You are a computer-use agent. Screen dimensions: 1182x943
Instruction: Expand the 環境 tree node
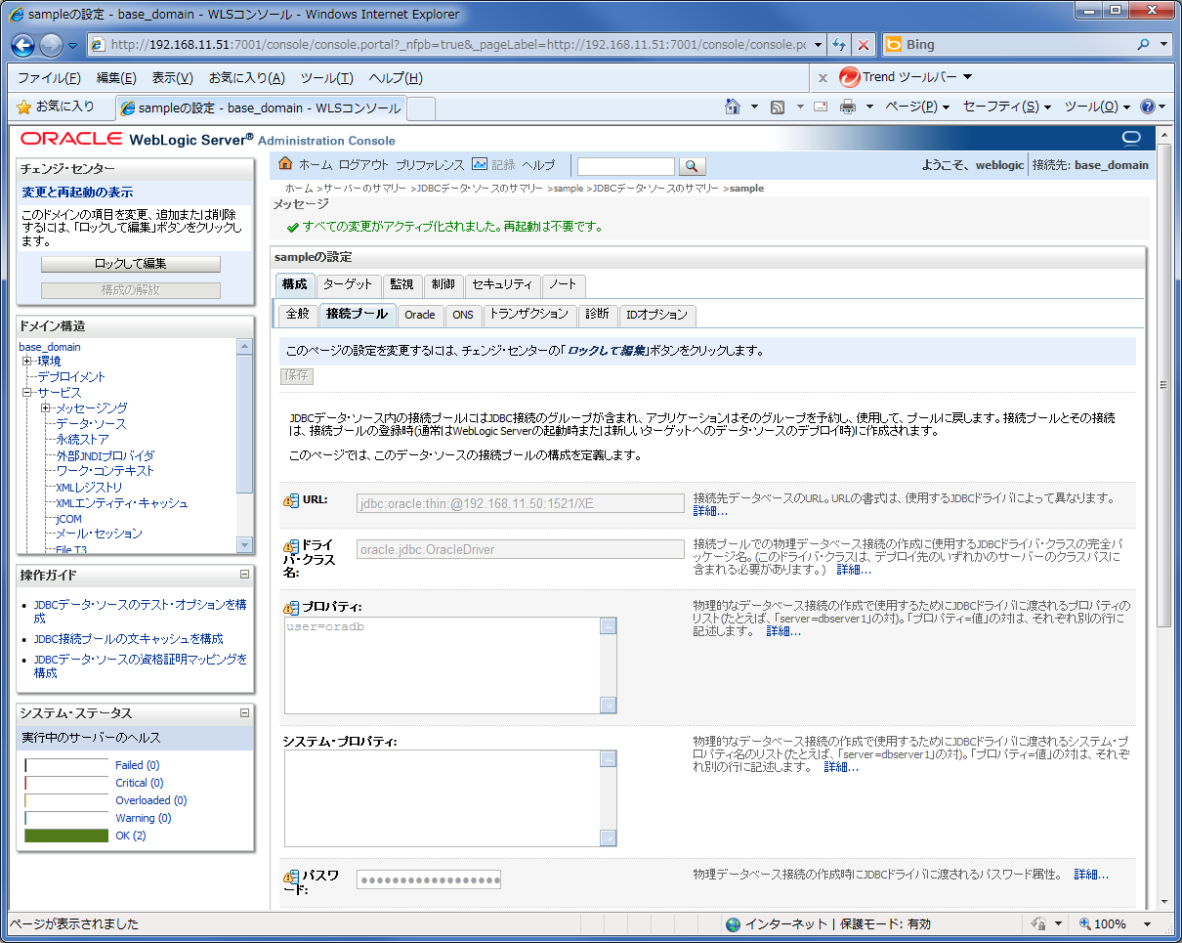coord(27,362)
